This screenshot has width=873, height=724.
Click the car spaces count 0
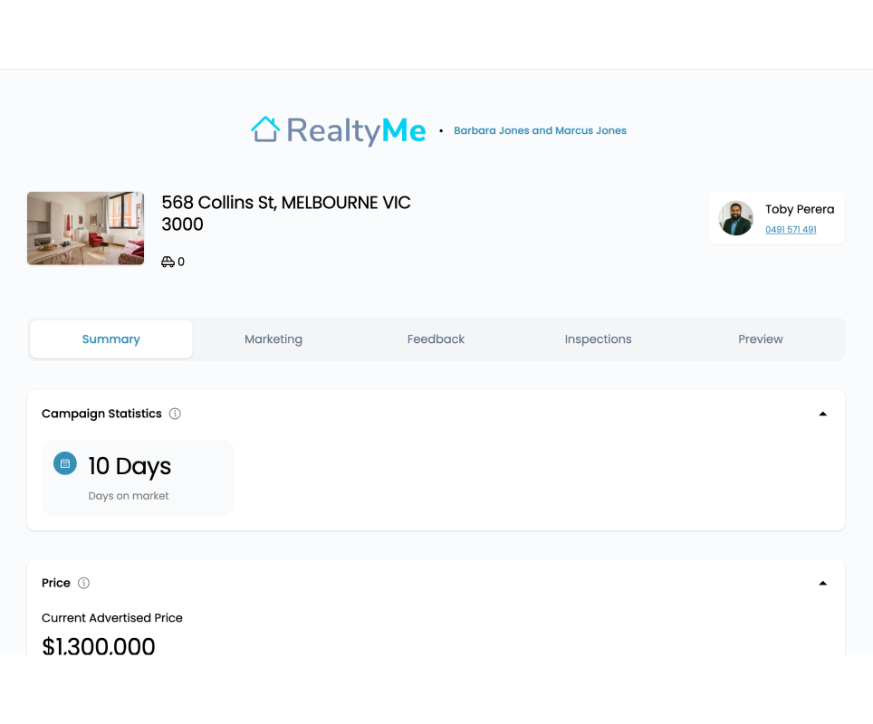coord(181,262)
